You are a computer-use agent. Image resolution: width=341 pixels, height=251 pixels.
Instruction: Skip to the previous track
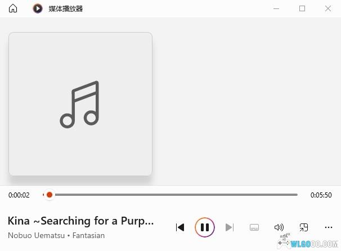pos(180,227)
